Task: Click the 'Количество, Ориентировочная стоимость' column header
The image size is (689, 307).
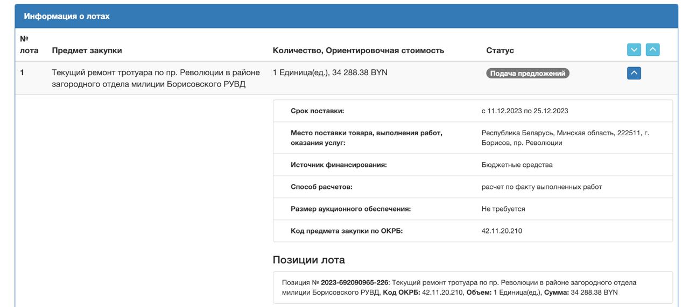Action: click(358, 50)
